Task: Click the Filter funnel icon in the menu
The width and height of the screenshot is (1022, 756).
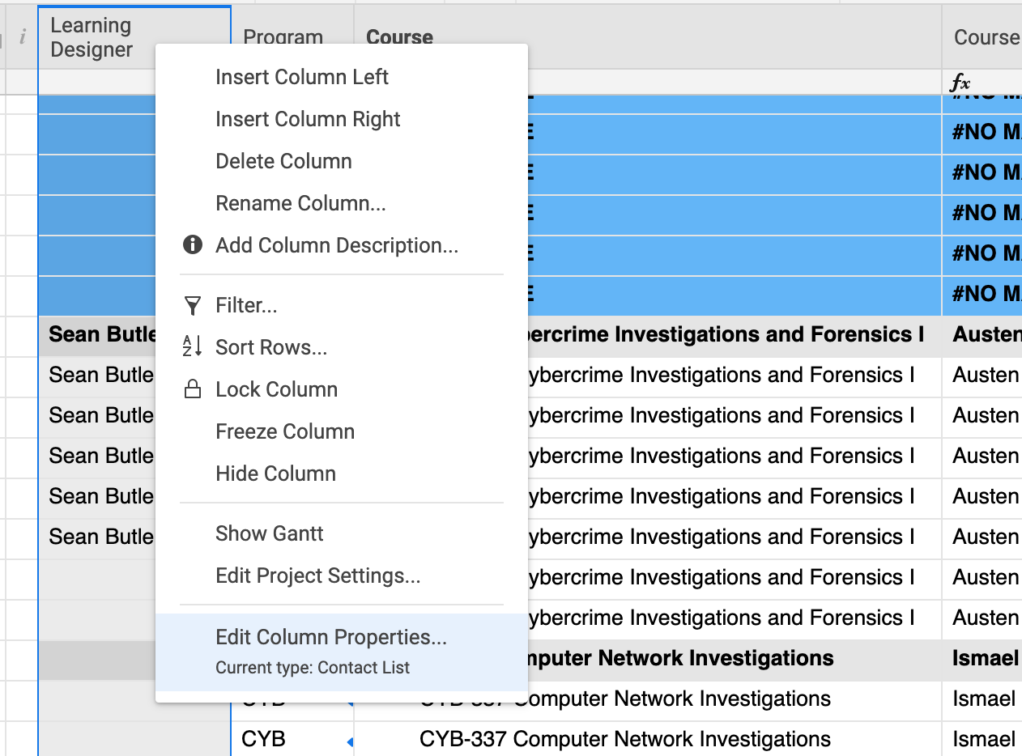Action: [193, 306]
